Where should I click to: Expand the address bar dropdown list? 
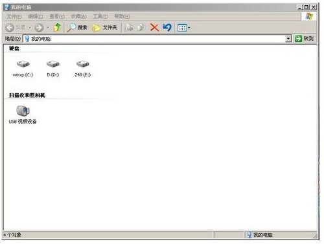[288, 39]
